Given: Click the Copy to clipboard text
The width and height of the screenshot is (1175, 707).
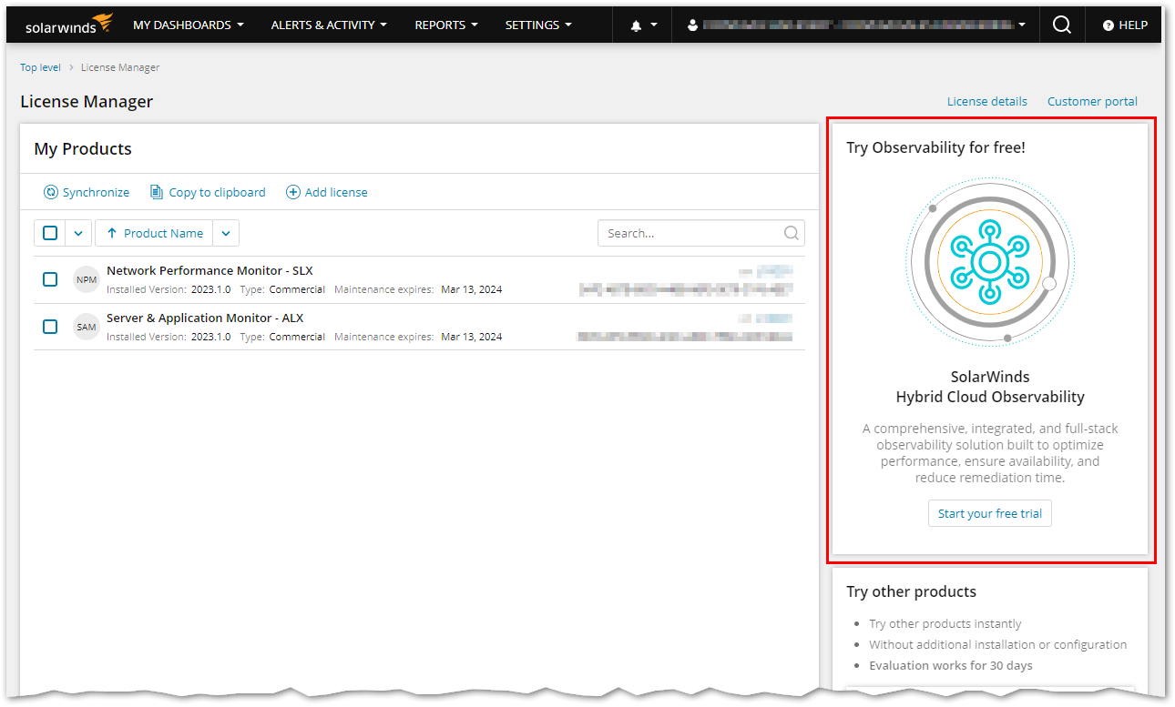Looking at the screenshot, I should pyautogui.click(x=218, y=192).
